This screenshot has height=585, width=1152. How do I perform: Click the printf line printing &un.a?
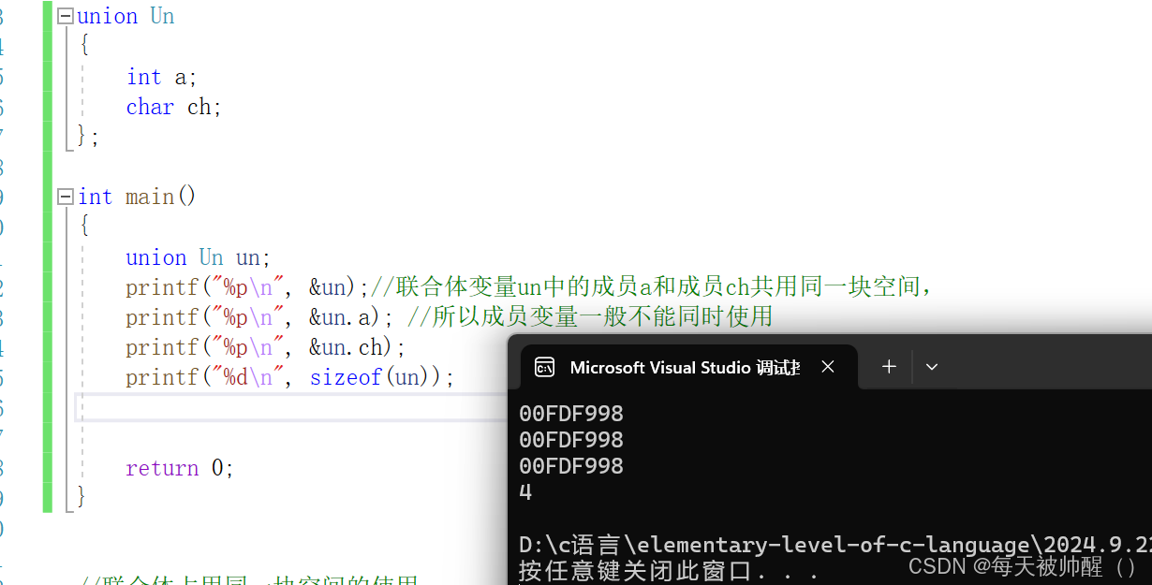[260, 317]
